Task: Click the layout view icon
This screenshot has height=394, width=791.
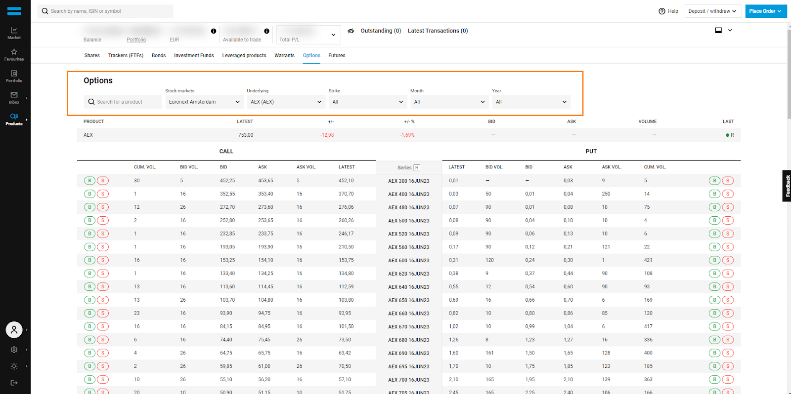Action: pyautogui.click(x=718, y=30)
